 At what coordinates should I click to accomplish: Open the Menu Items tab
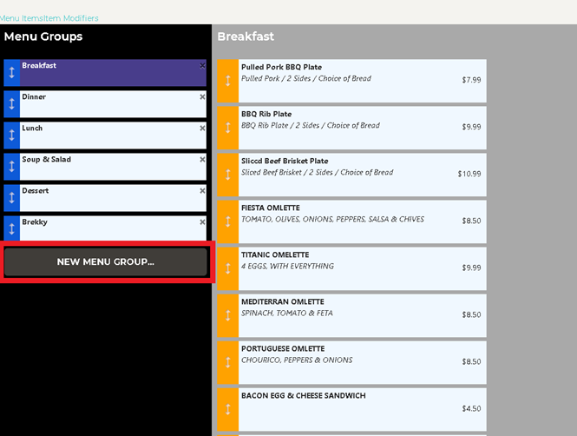(21, 18)
